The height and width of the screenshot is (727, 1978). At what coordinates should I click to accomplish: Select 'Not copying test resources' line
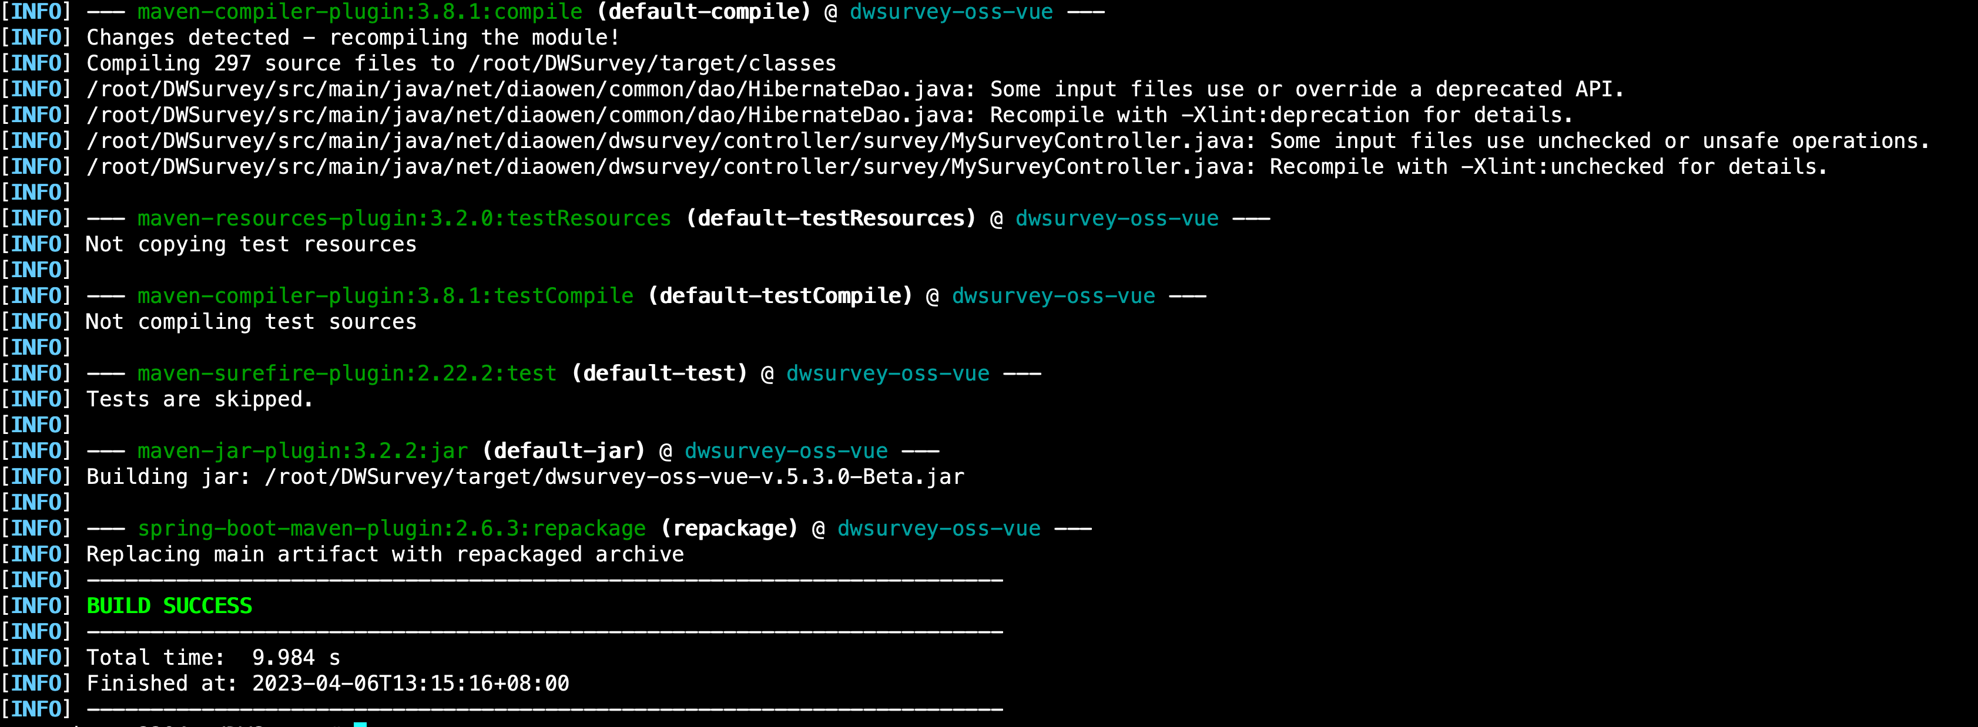pos(251,244)
